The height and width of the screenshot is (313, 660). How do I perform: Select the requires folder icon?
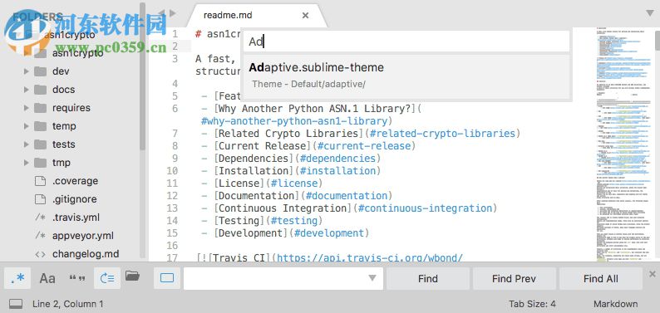[40, 108]
